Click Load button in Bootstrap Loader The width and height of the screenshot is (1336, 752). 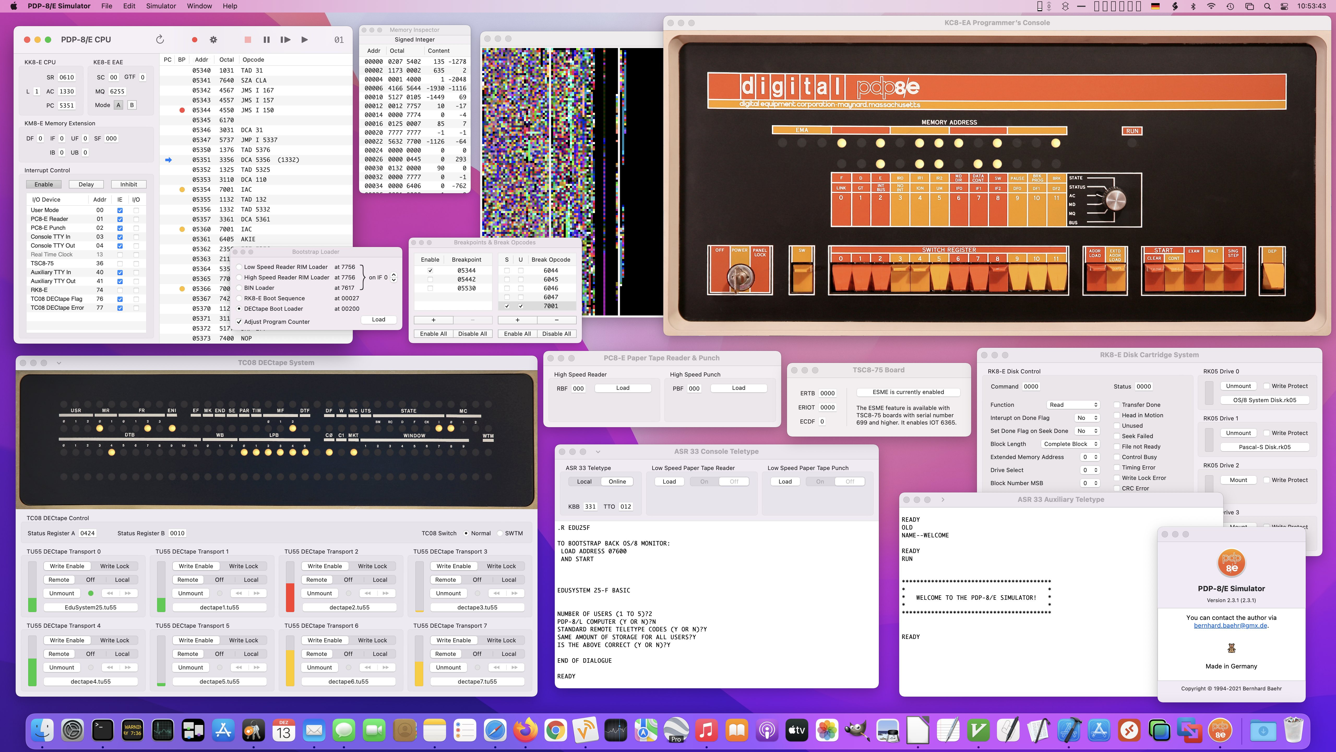[x=379, y=320]
